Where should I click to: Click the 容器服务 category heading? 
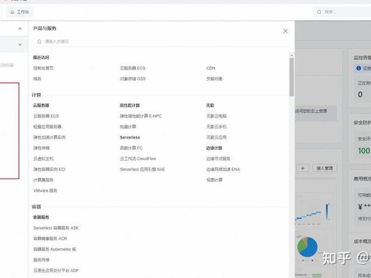41,217
